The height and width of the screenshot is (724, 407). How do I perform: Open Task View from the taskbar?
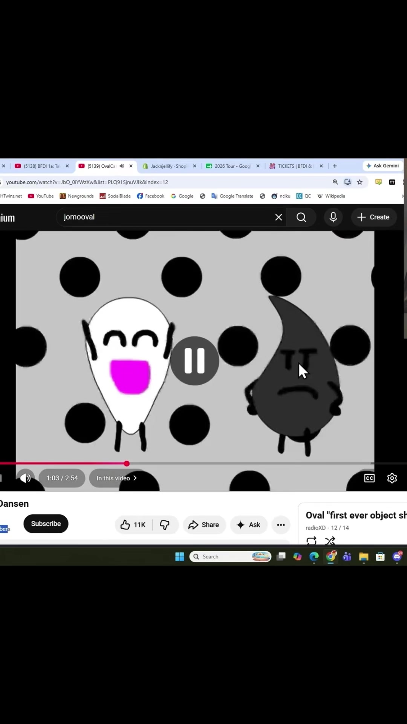click(x=281, y=557)
